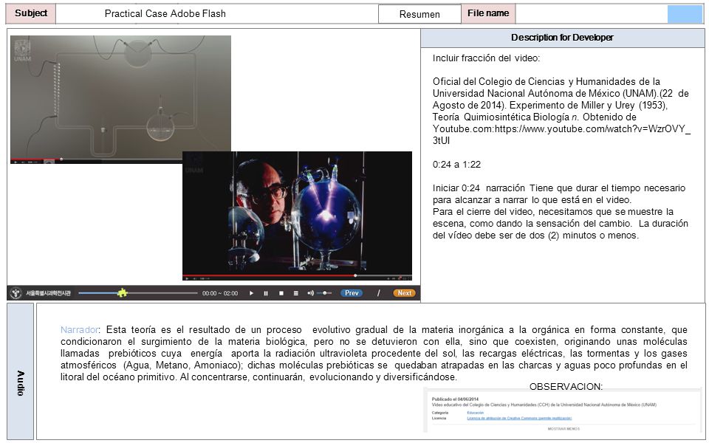Click the play button in the player bar
709x443 pixels.
click(x=251, y=293)
